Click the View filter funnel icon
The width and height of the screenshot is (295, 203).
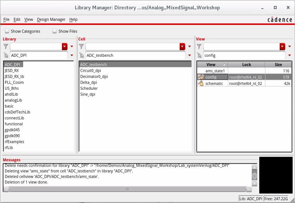tap(199, 47)
